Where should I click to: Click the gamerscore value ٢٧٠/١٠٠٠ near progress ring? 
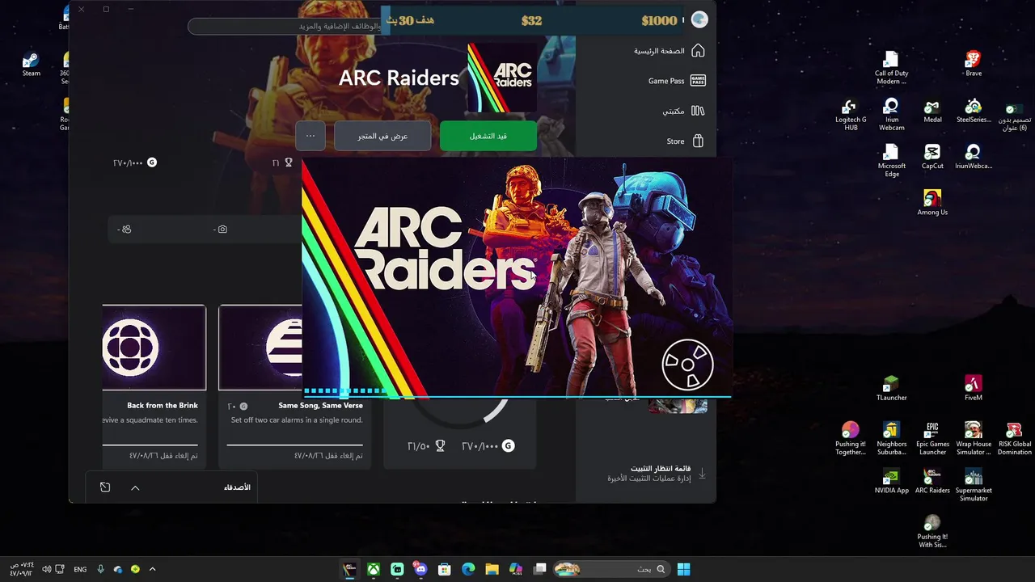tap(488, 446)
